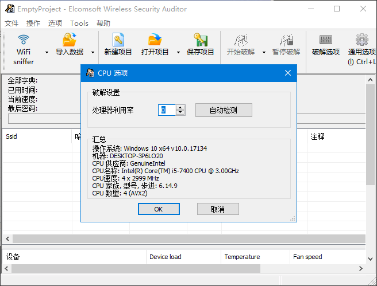The image size is (377, 286).
Task: Click the 机器 DESKTOP-3P6LO20 line
Action: pyautogui.click(x=128, y=156)
